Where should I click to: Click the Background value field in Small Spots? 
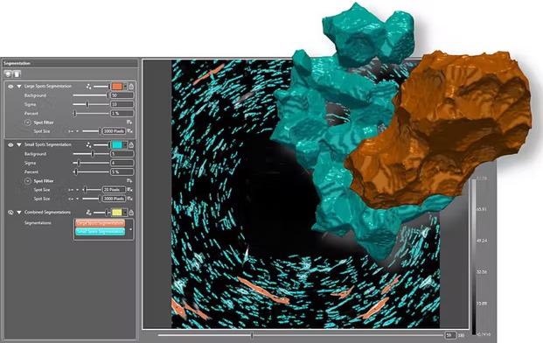(x=122, y=154)
